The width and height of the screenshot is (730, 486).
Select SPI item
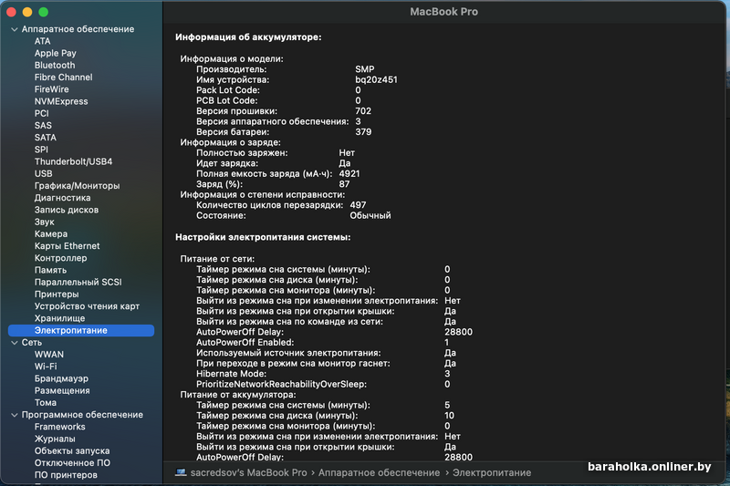pos(41,150)
